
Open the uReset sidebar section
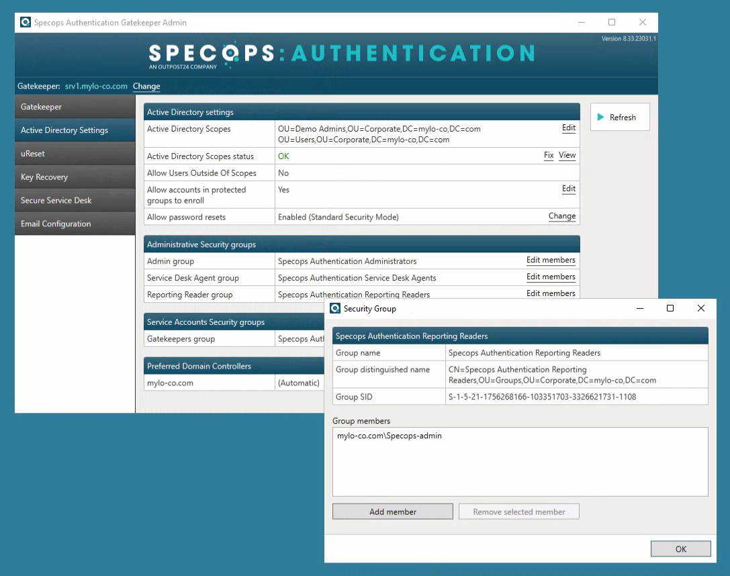tap(75, 154)
